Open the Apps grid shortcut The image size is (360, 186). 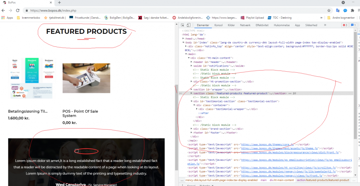[7, 18]
